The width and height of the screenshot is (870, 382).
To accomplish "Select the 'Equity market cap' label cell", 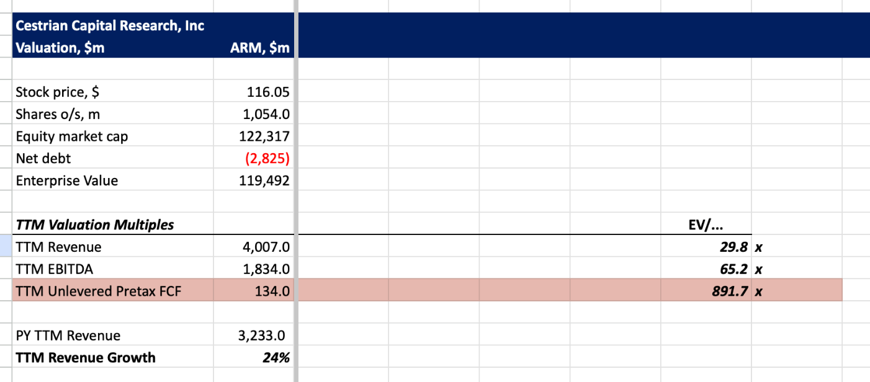I will click(x=112, y=136).
